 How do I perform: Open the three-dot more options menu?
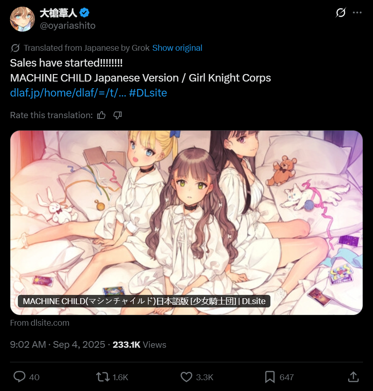point(357,12)
